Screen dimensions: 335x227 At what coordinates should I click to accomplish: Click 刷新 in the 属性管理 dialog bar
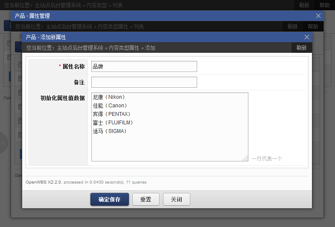click(x=292, y=26)
